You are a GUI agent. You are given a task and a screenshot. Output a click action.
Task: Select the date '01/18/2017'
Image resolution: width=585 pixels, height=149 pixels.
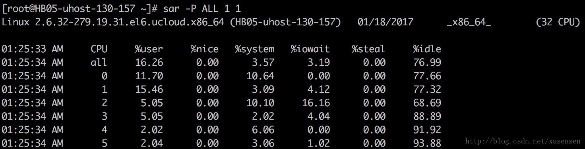(x=385, y=22)
